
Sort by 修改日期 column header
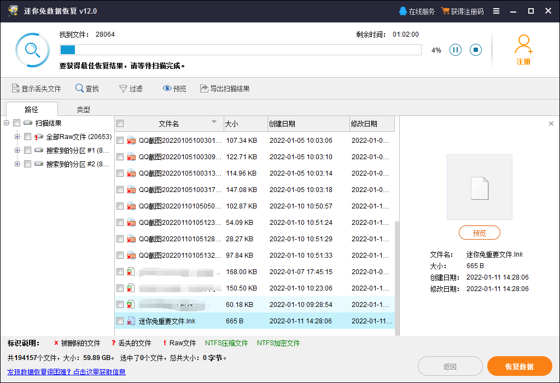(372, 124)
